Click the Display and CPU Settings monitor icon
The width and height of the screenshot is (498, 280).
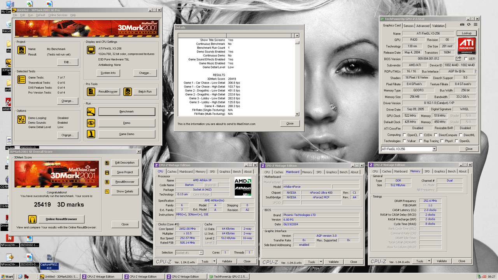(91, 50)
